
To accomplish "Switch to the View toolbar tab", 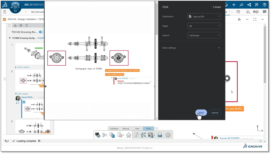I will click(x=137, y=129).
